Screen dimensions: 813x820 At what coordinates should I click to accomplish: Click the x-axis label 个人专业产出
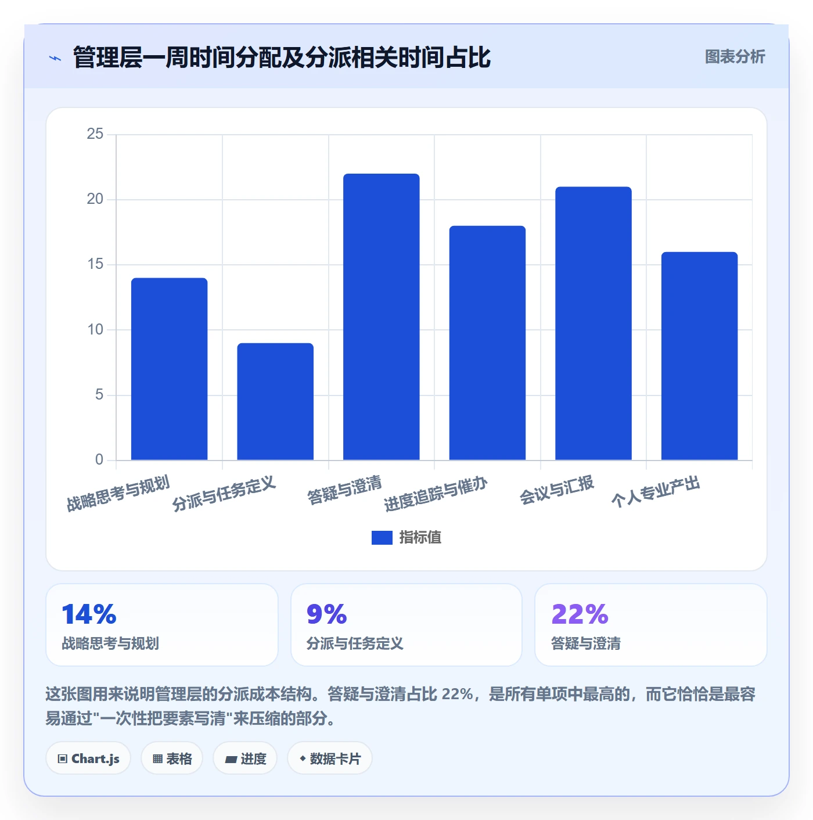(656, 492)
